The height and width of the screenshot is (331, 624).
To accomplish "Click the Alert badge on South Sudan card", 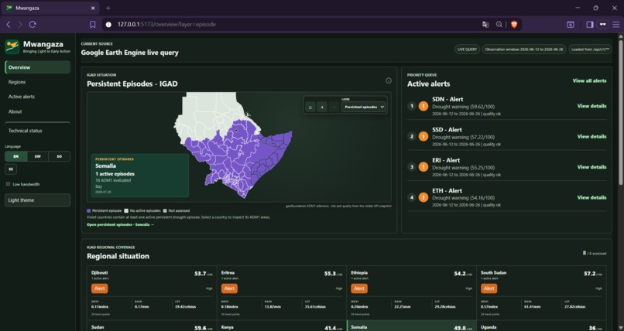I will click(x=489, y=288).
